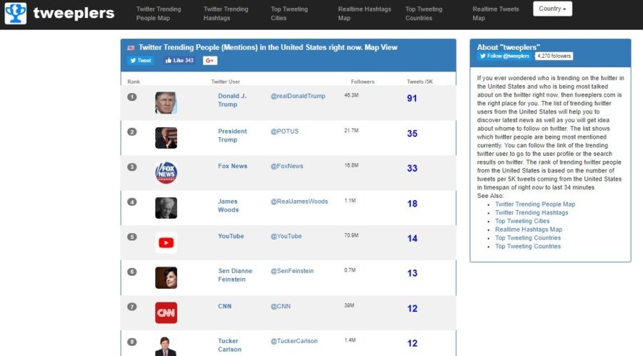
Task: Go to Twitter Trending Hashtags page
Action: point(226,14)
